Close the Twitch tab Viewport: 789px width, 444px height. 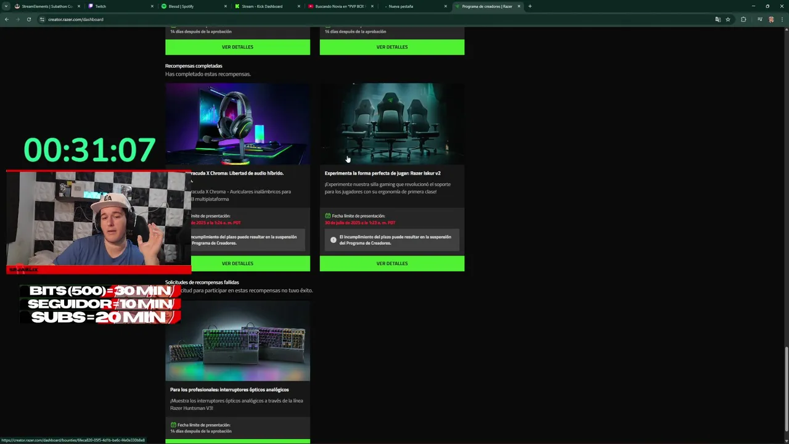click(x=152, y=6)
